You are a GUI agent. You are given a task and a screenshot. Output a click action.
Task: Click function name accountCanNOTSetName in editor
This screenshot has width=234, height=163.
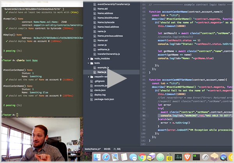click(x=177, y=80)
